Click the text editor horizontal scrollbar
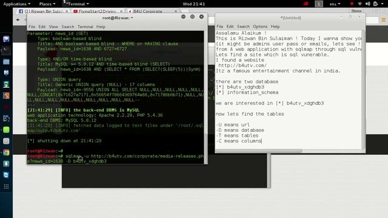This screenshot has width=388, height=218. (259, 151)
